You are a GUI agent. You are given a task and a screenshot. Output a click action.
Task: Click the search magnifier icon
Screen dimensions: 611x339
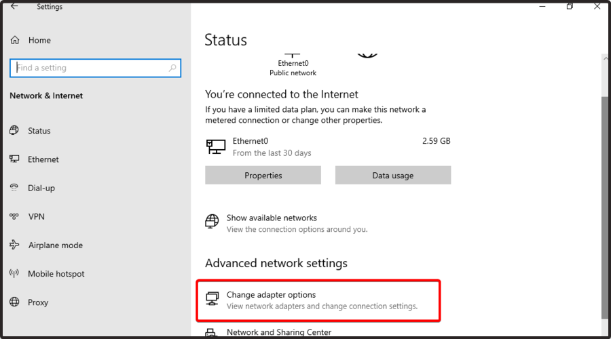[x=173, y=68]
